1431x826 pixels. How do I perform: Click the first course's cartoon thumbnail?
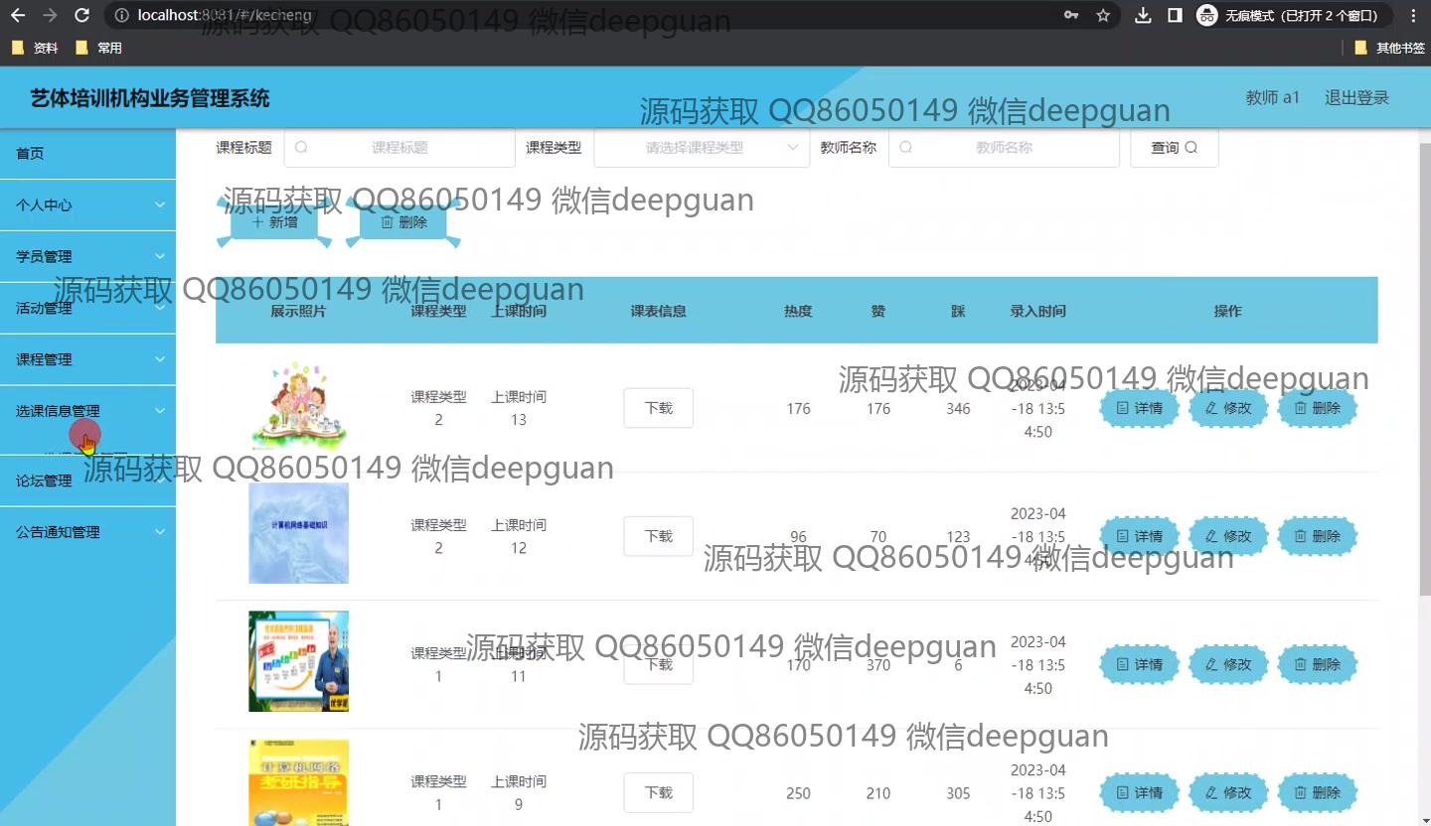[298, 407]
